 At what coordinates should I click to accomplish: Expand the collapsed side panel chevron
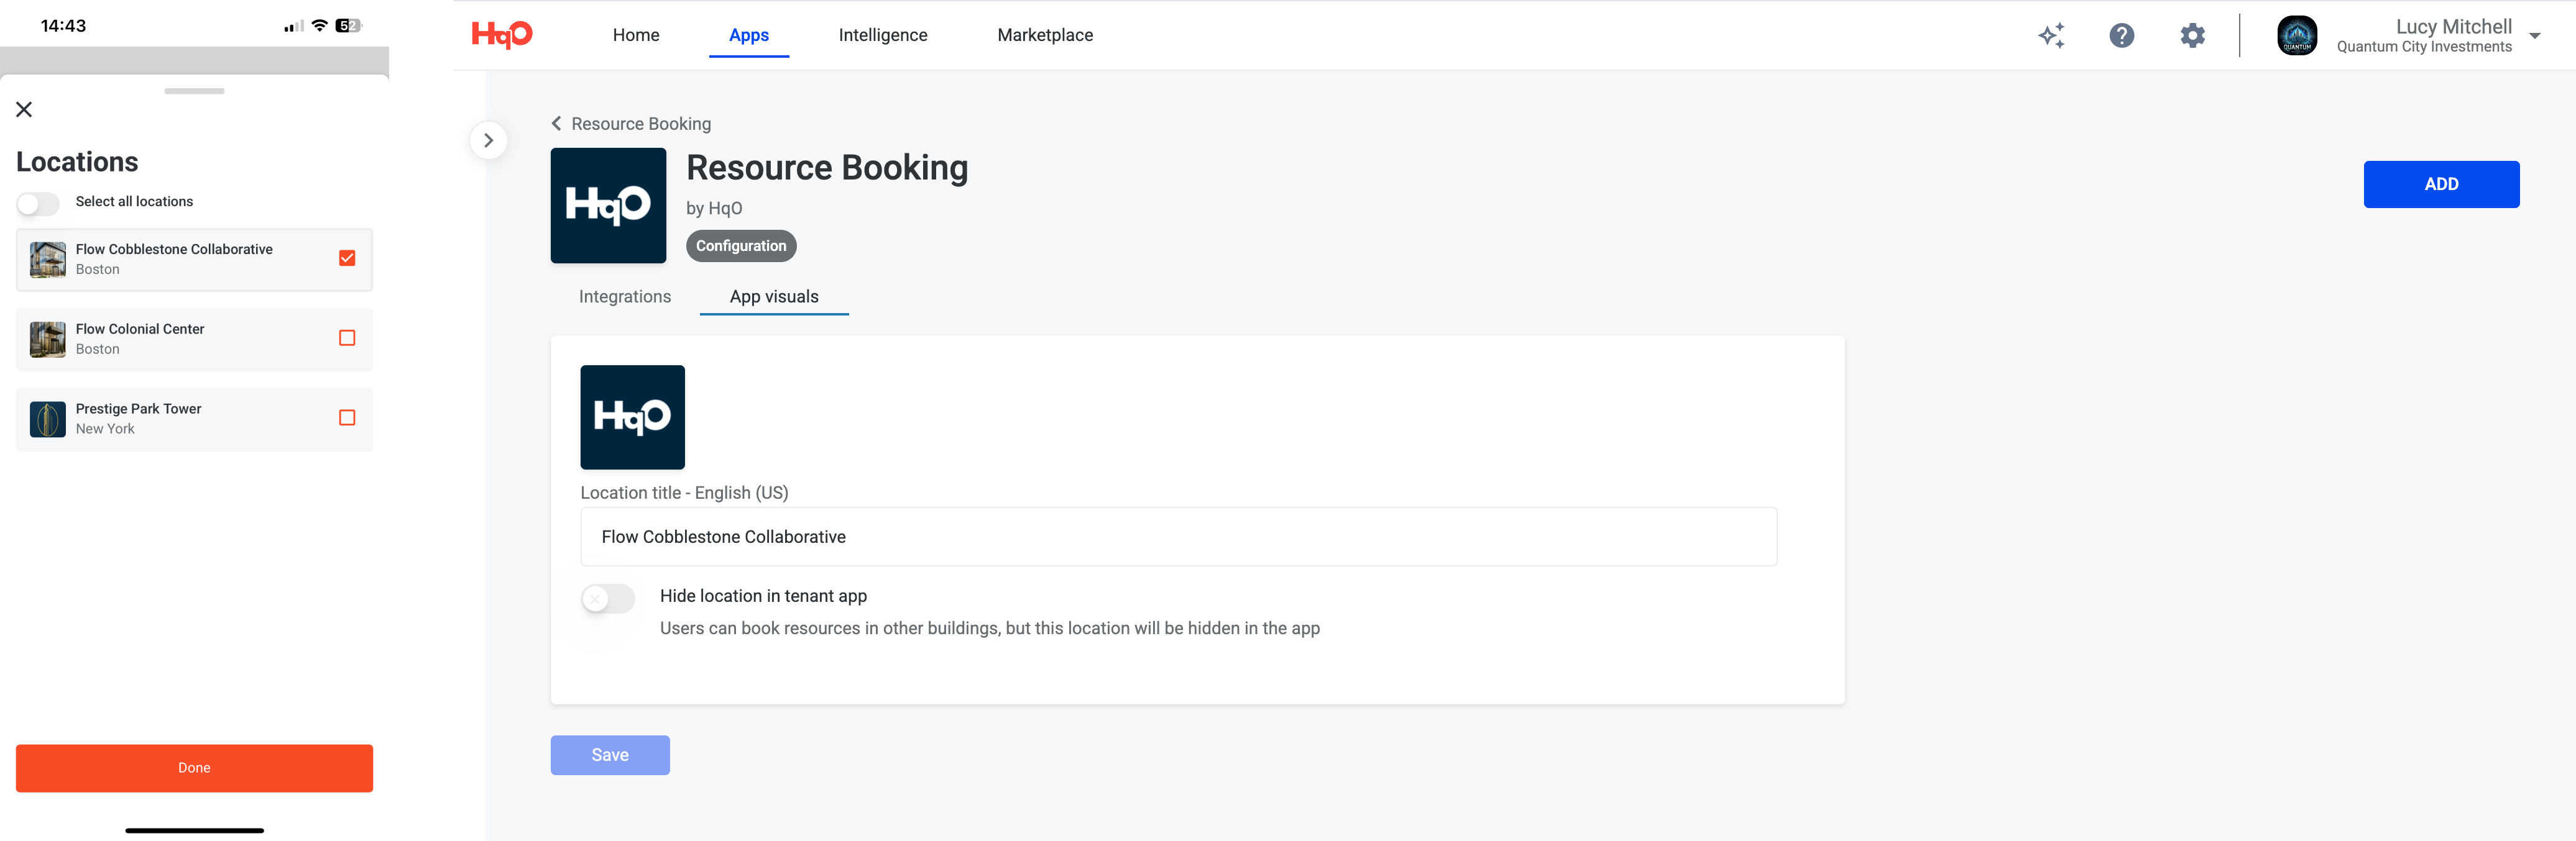click(488, 141)
